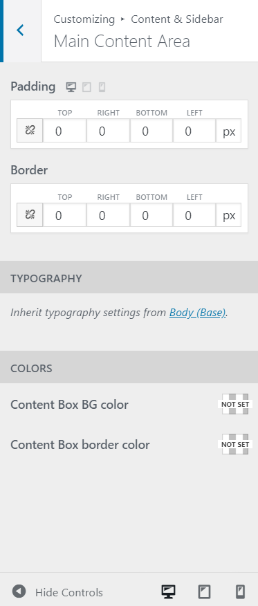Go back using the left chevron arrow
Viewport: 258px width, 606px height.
pos(21,30)
